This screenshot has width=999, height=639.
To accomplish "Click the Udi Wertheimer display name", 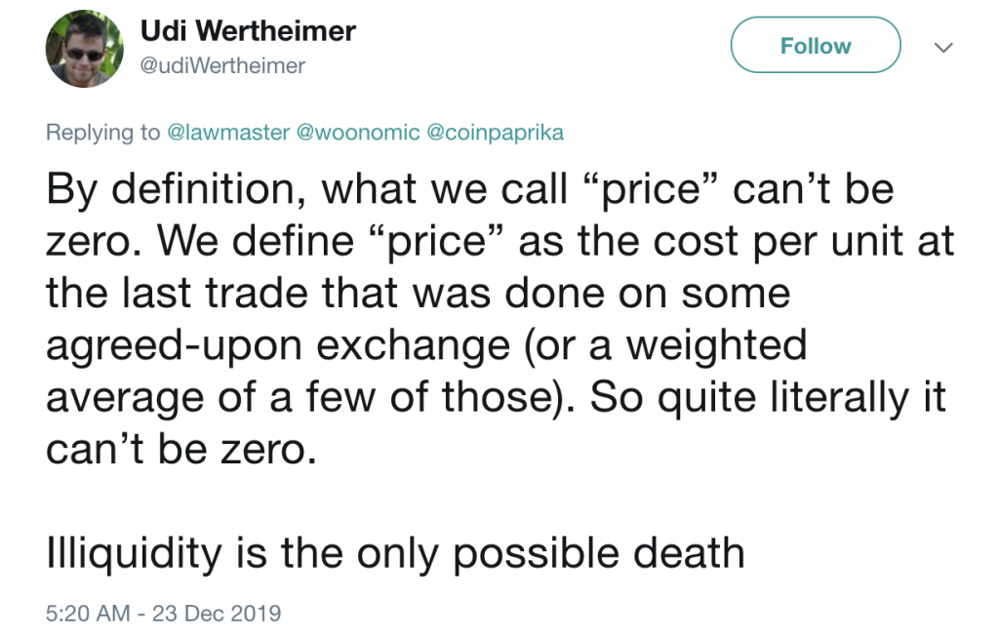I will (248, 30).
